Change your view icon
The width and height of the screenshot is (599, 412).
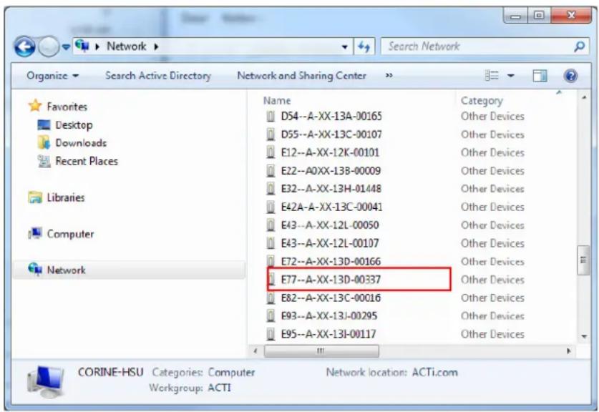point(492,76)
